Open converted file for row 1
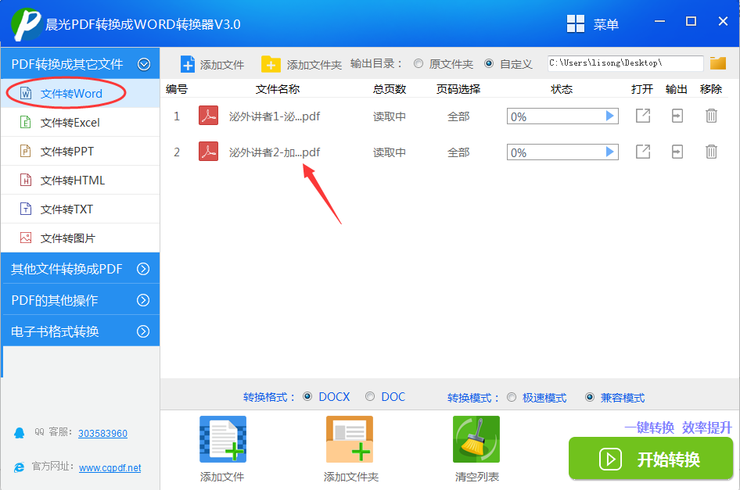This screenshot has height=490, width=740. coord(643,116)
